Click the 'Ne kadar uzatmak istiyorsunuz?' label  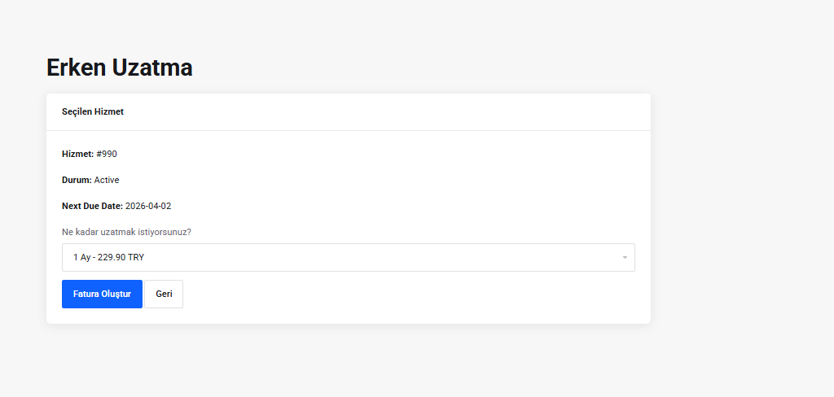[126, 232]
